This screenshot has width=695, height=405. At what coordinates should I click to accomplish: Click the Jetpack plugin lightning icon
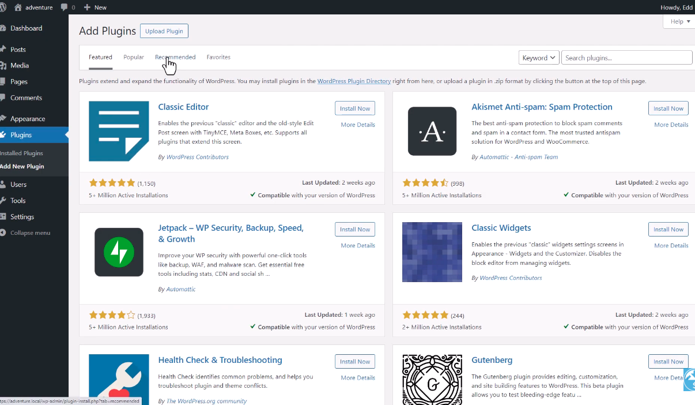(119, 252)
